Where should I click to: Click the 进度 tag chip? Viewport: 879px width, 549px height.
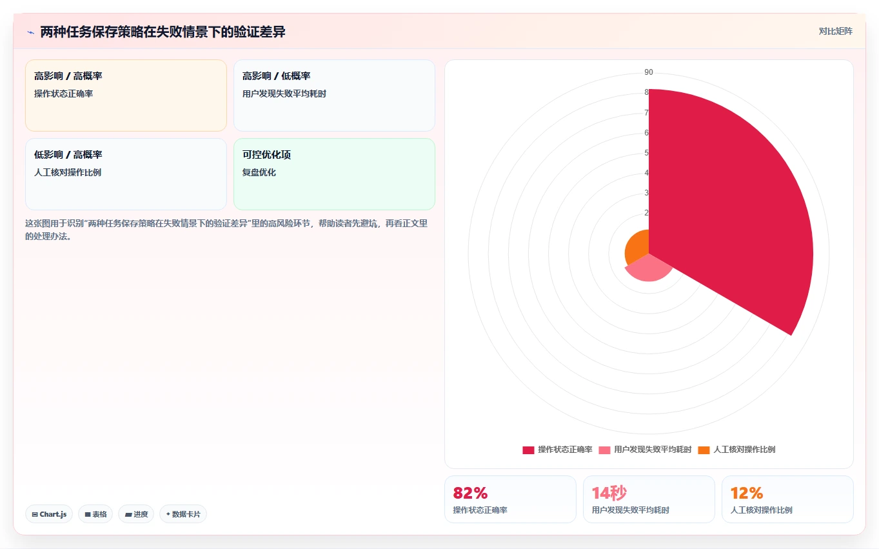(x=136, y=514)
